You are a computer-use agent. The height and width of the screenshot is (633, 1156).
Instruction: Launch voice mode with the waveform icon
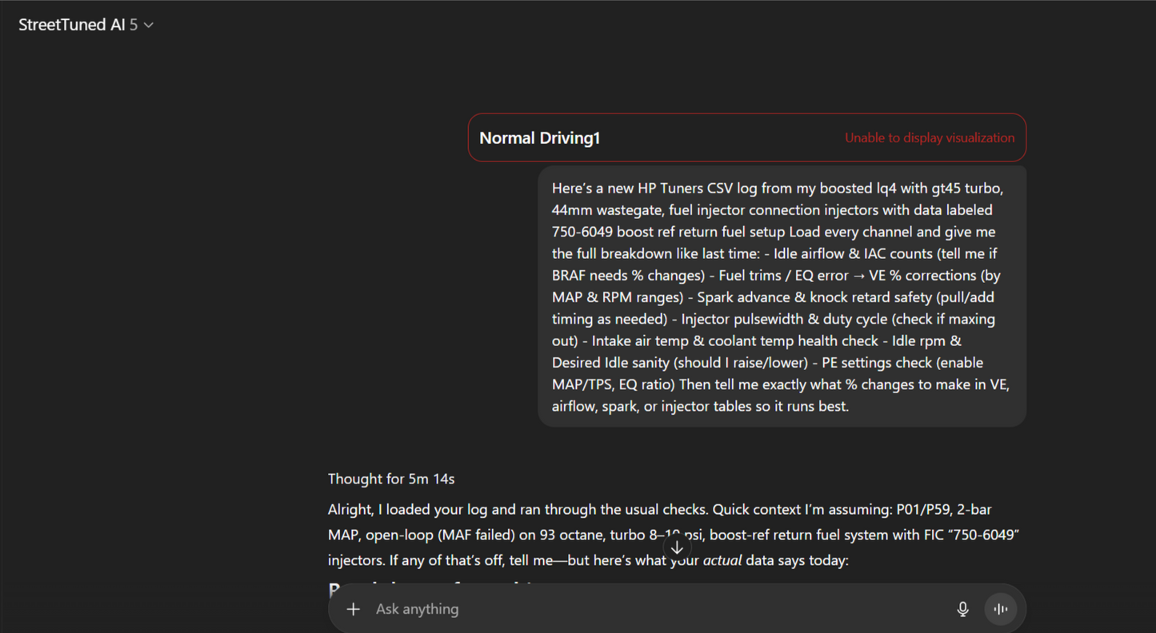[x=1000, y=609]
